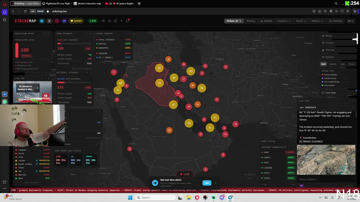Click the 807 strike cluster over Israel
This screenshot has width=360, height=202.
(x=121, y=83)
